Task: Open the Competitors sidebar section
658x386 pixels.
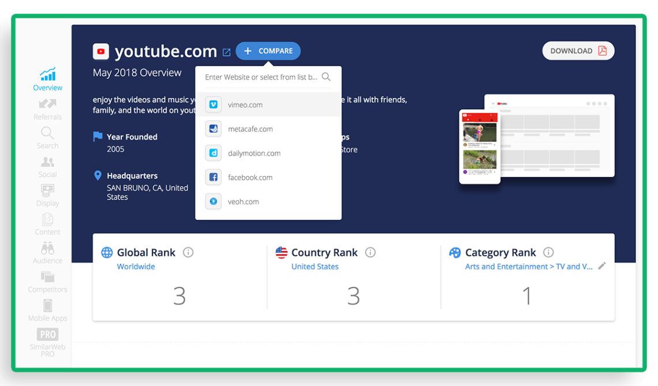Action: point(47,282)
